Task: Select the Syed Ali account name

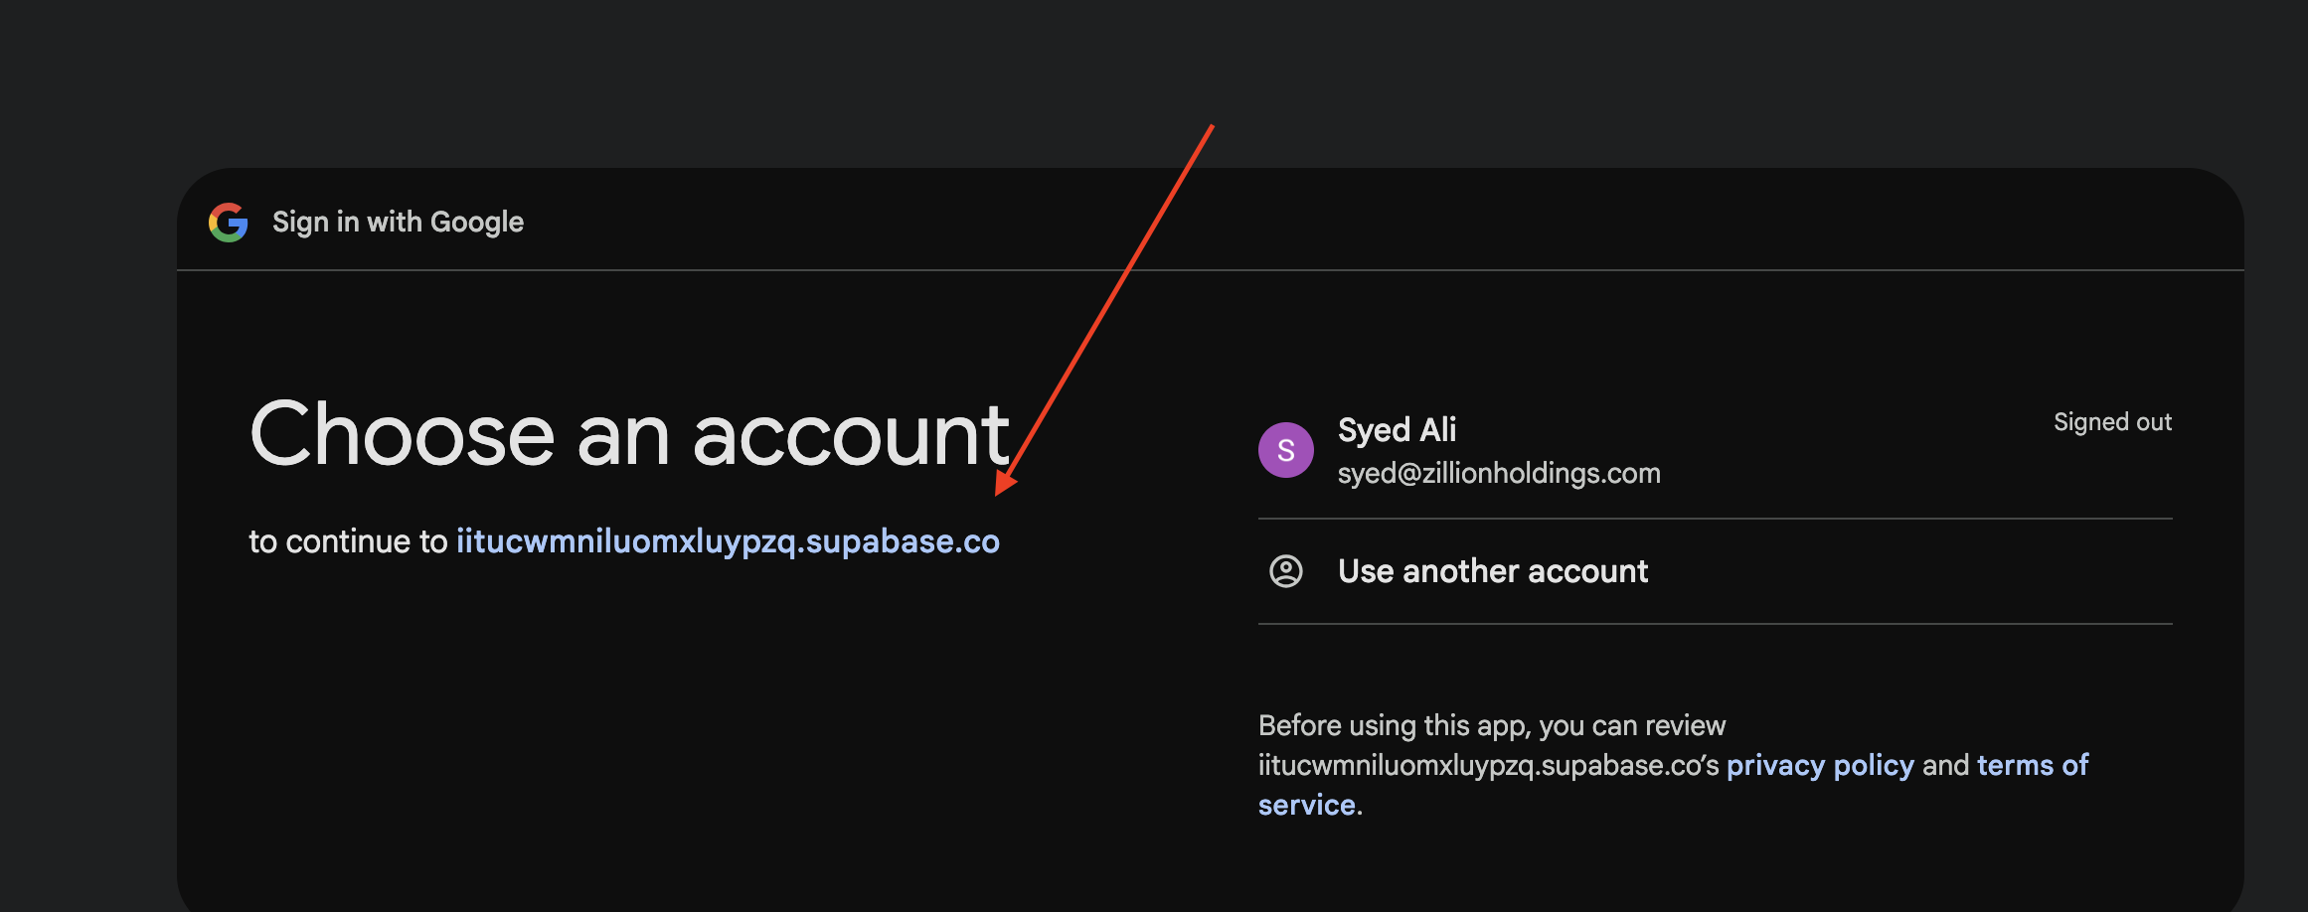Action: point(1397,430)
